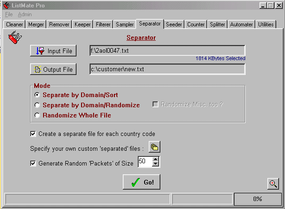Select Separate by Domain/Randomize mode
Image resolution: width=285 pixels, height=209 pixels.
click(x=38, y=105)
